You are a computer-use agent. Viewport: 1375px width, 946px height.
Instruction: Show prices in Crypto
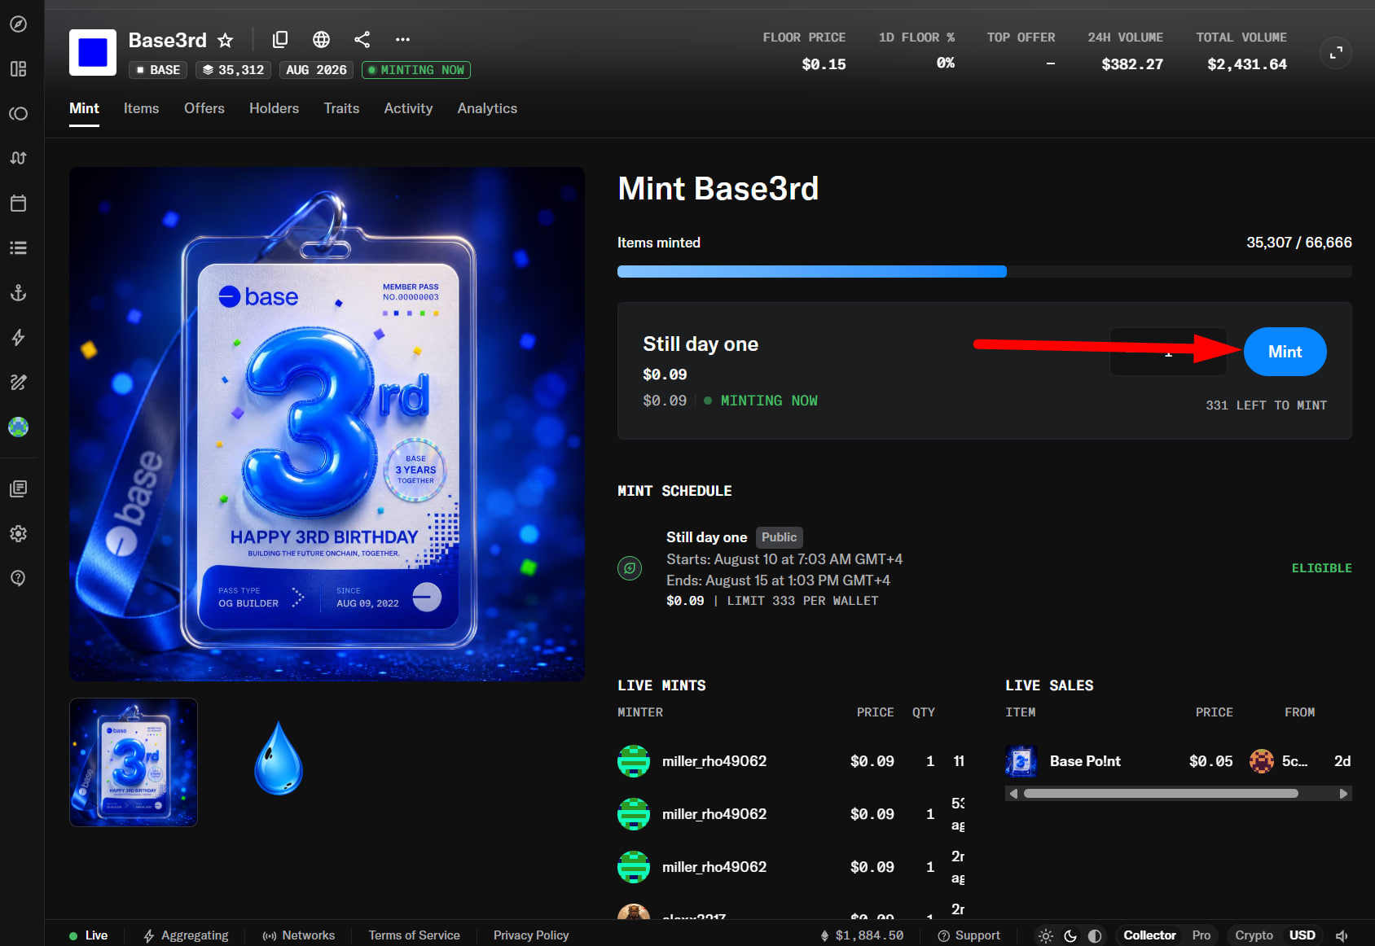(1254, 935)
